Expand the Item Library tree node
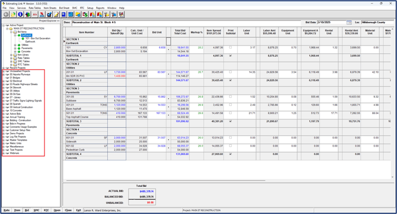This screenshot has height=214, width=397. (11, 55)
